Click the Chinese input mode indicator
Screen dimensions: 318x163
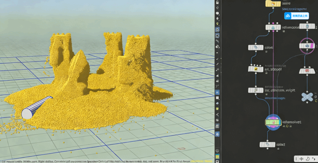pyautogui.click(x=301, y=159)
